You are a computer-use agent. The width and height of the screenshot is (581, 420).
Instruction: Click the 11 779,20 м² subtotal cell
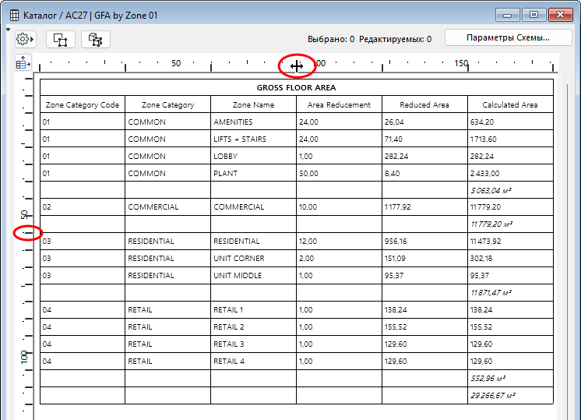click(510, 224)
